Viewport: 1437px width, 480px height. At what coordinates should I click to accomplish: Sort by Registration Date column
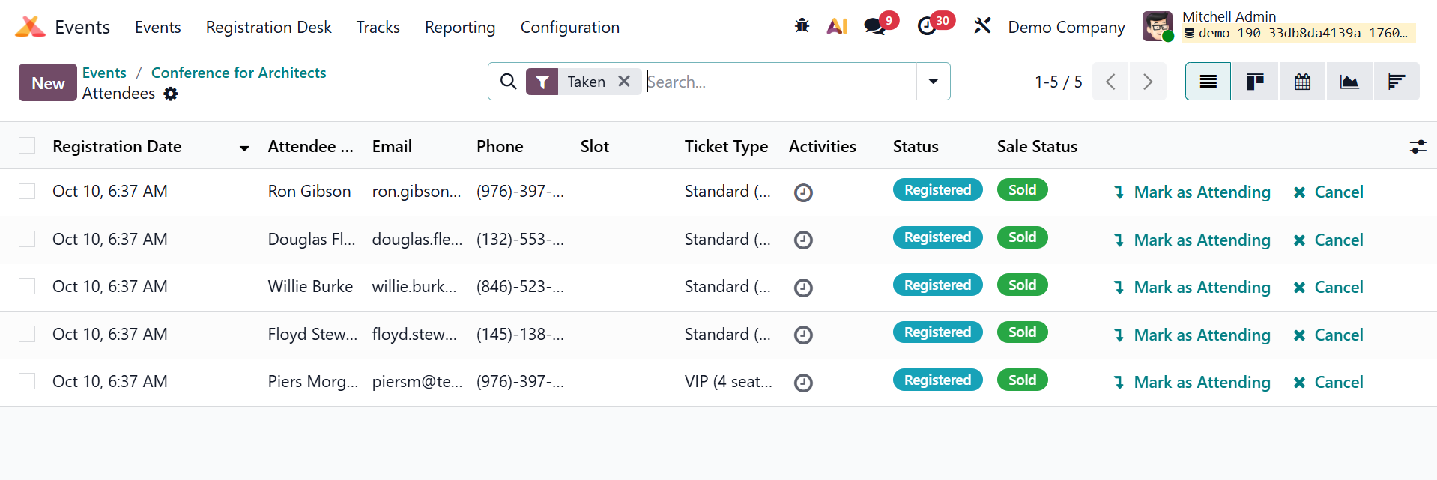(x=117, y=147)
